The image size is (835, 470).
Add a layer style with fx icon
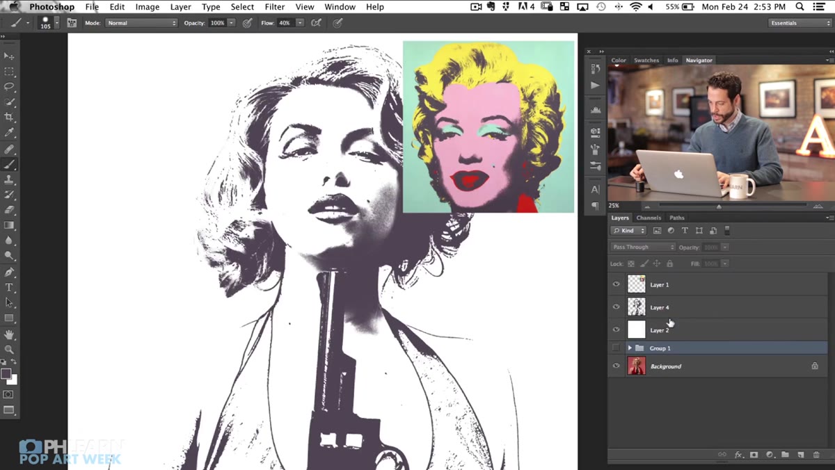point(739,455)
